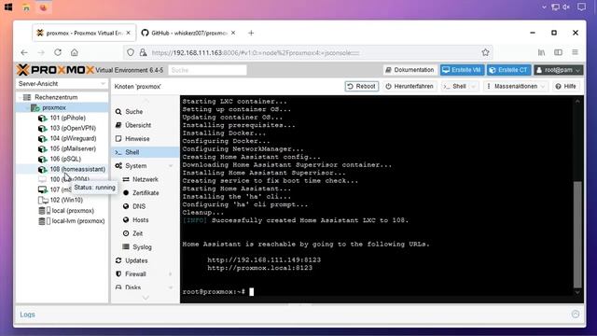Reload the current page
597x336 pixels.
pos(58,52)
